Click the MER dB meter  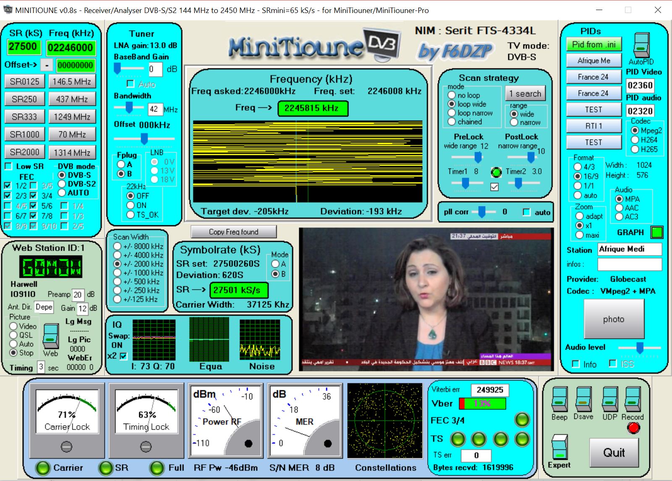click(305, 421)
